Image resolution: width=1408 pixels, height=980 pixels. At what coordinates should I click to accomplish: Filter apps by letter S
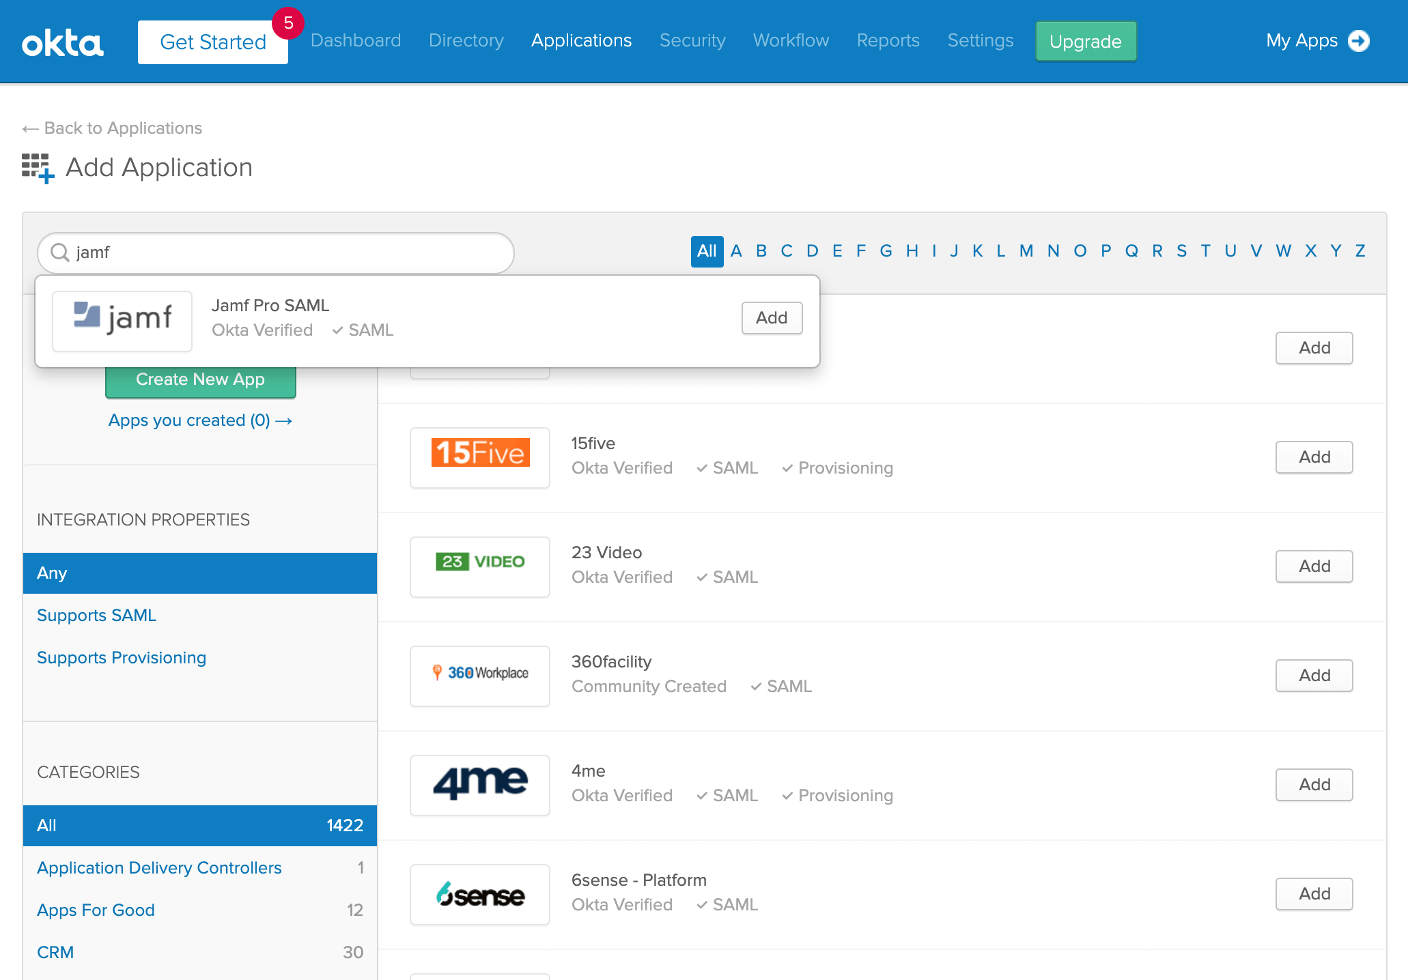1182,251
